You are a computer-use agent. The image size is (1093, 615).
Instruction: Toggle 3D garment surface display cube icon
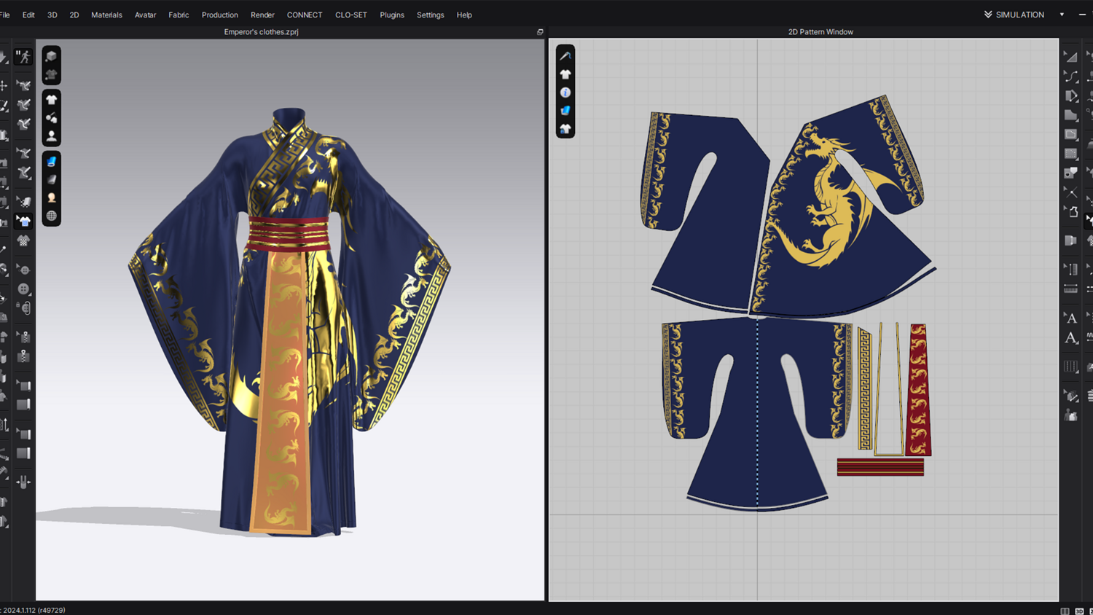pos(51,56)
